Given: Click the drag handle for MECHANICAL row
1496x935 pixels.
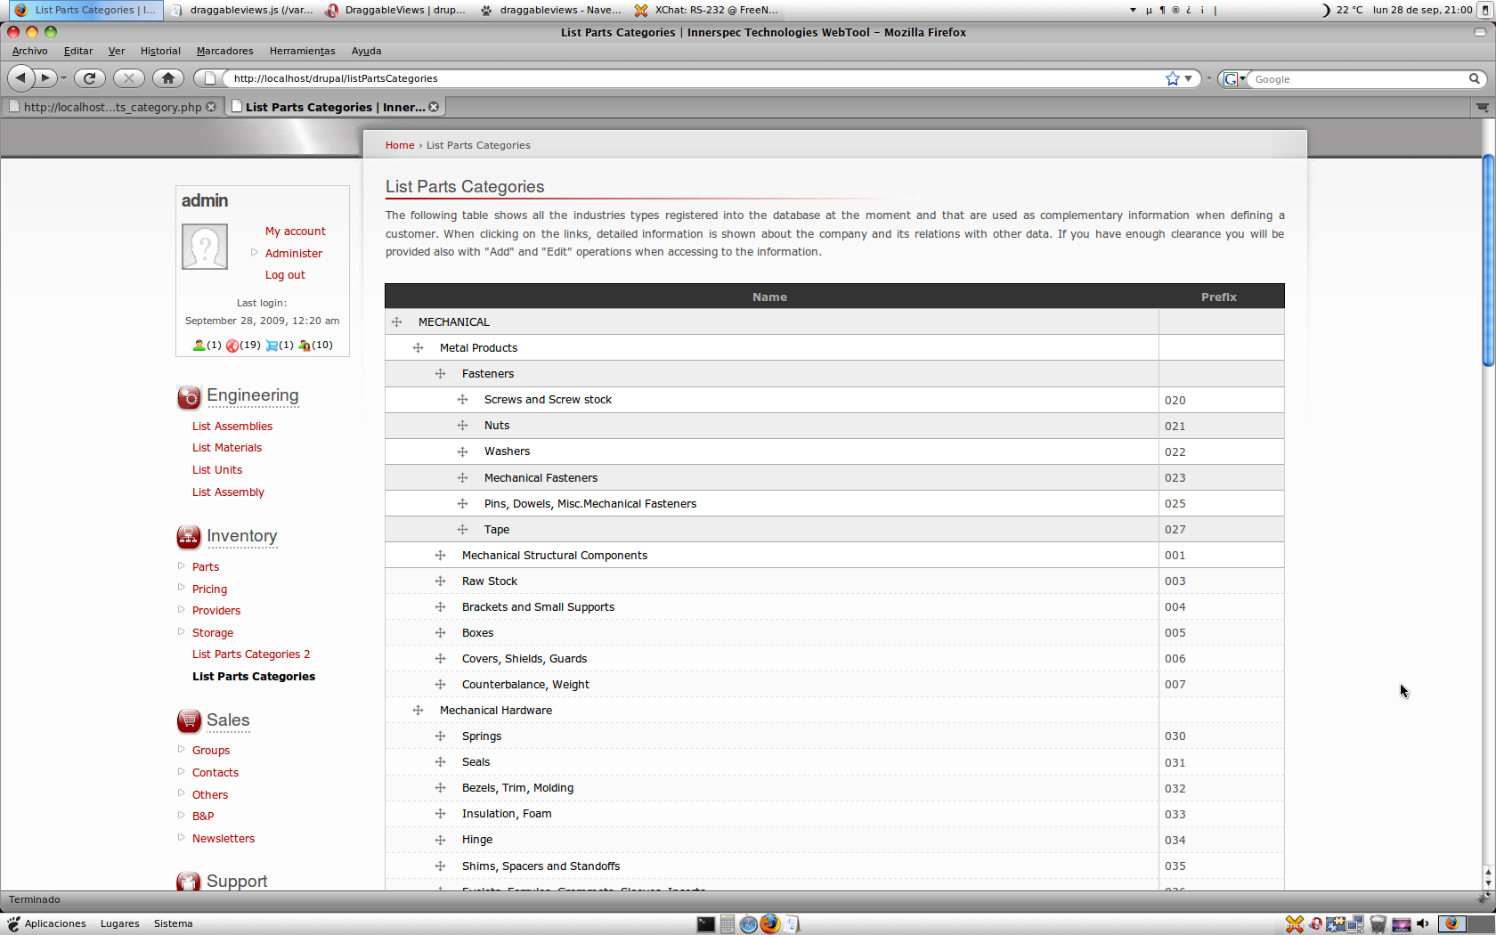Looking at the screenshot, I should pyautogui.click(x=397, y=322).
